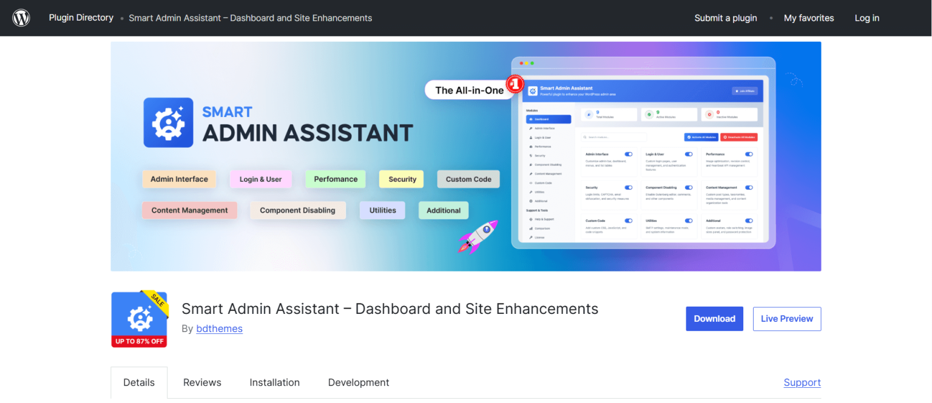Open the Details tab
The height and width of the screenshot is (403, 932).
tap(139, 382)
